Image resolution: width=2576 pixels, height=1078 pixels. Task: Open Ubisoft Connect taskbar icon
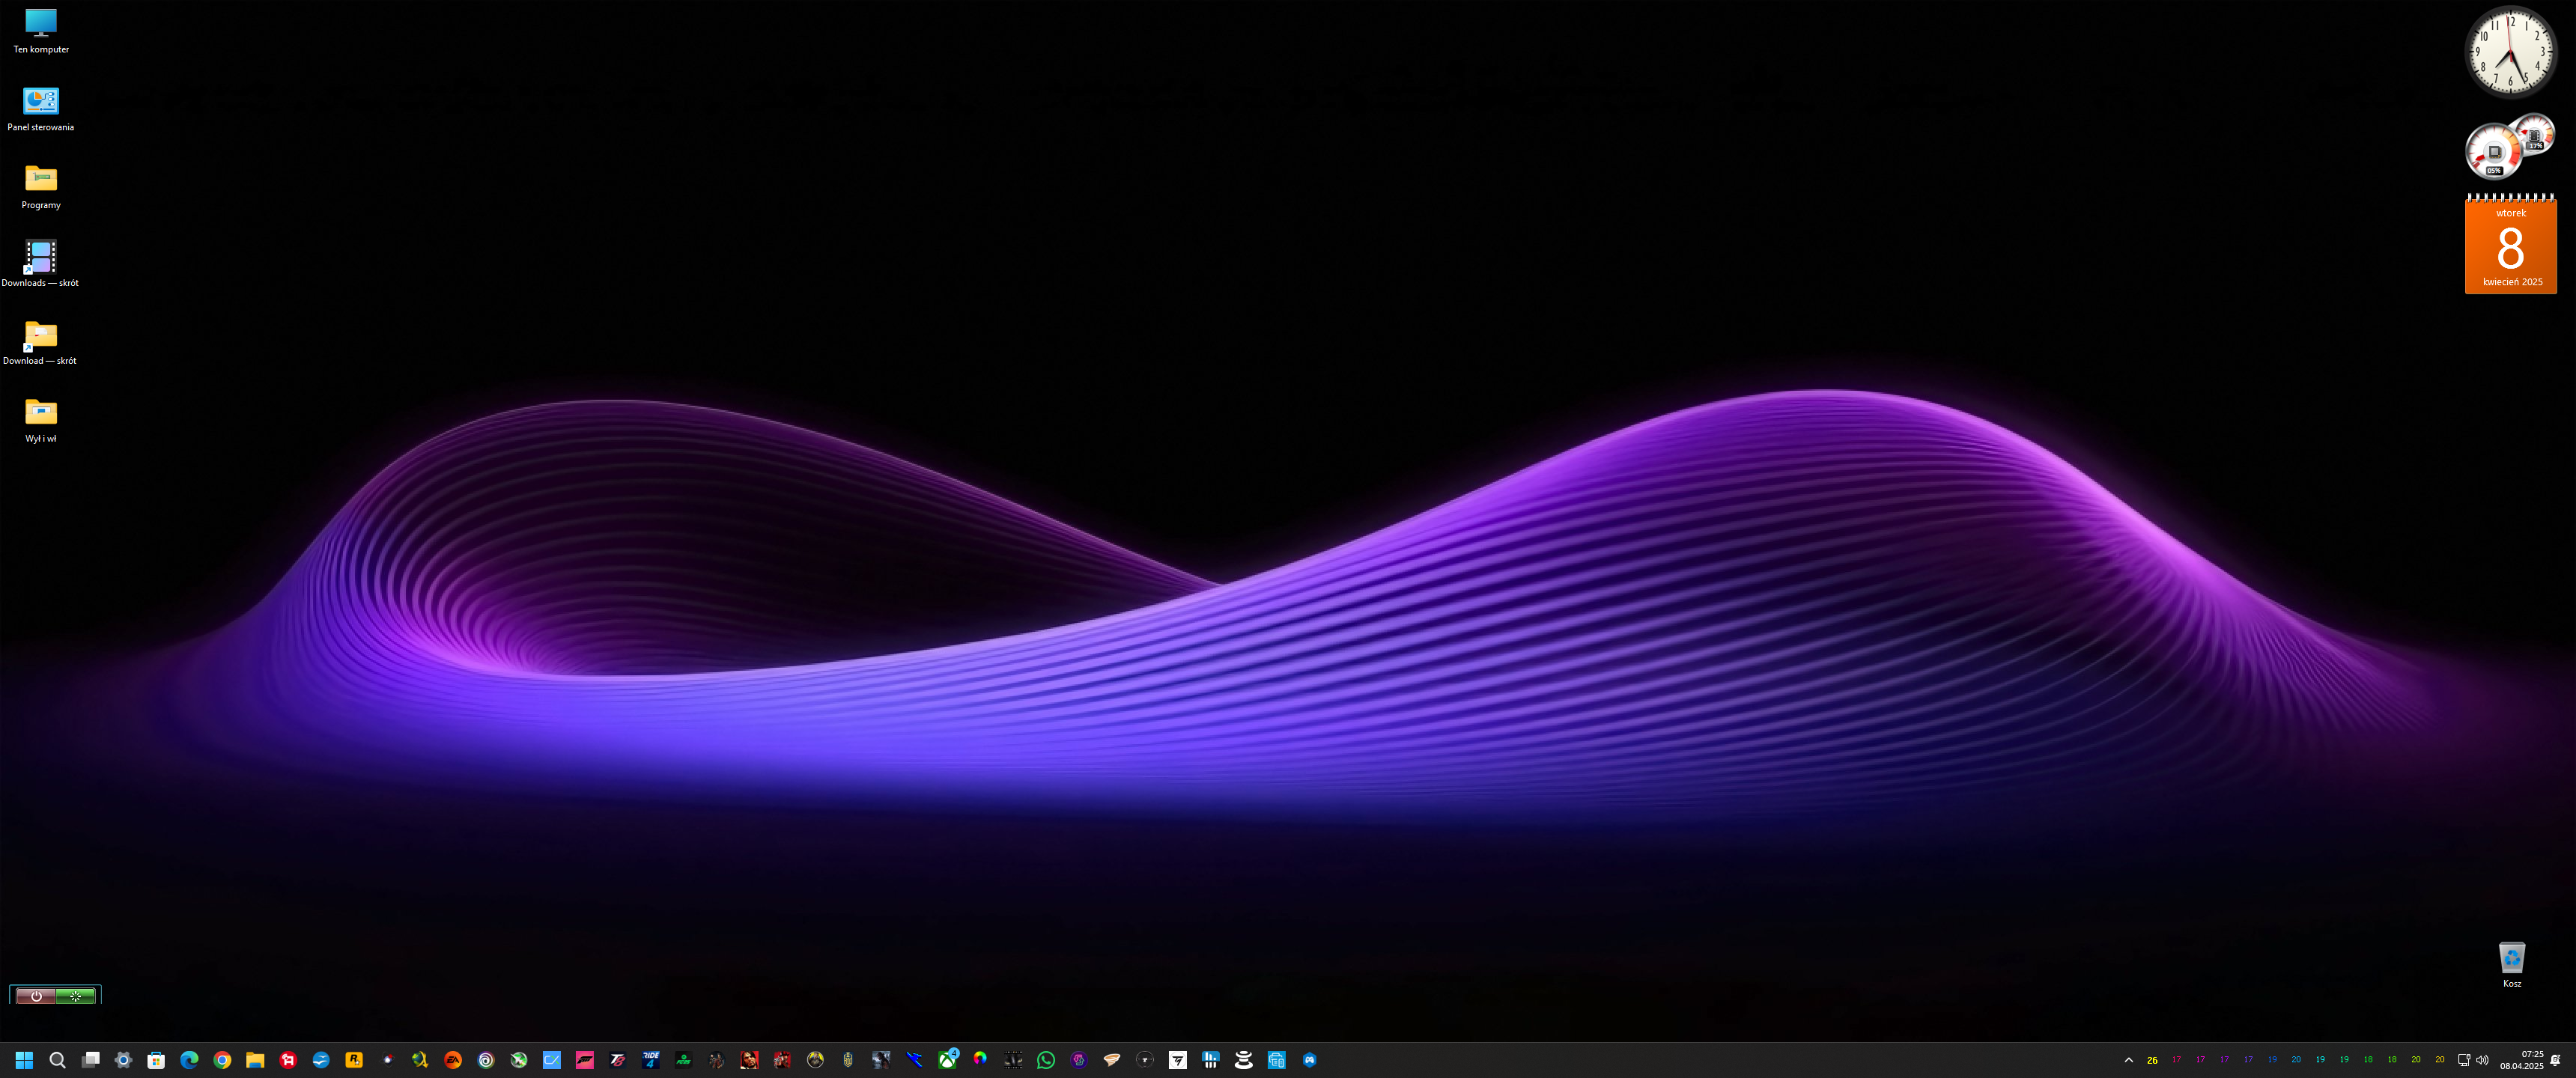coord(486,1060)
